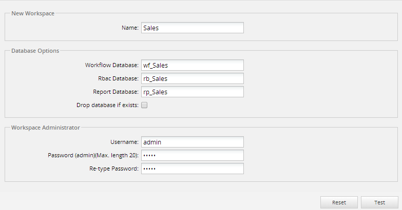The image size is (402, 210).
Task: Click into the Report Database field rp_Sales
Action: pos(192,92)
